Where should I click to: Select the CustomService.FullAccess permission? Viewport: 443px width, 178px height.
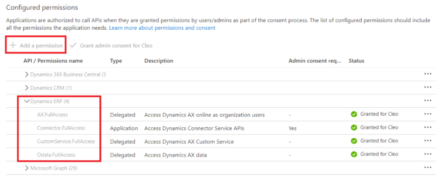[x=66, y=141]
